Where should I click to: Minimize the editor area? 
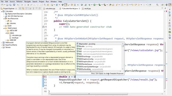pos(162,8)
